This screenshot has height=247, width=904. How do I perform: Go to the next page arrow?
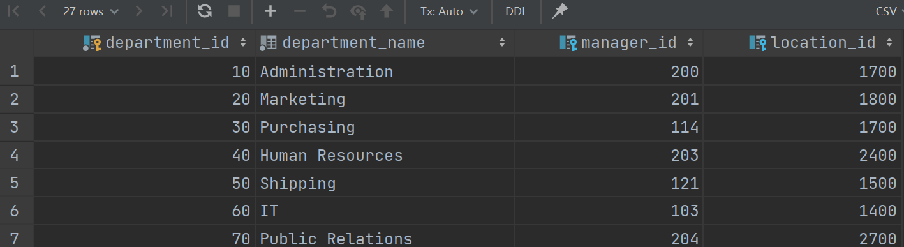point(139,11)
